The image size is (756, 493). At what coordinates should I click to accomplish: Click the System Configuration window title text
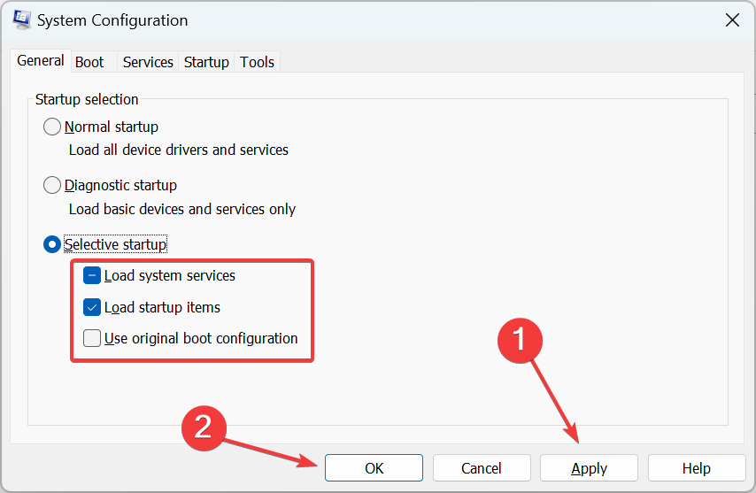(x=112, y=20)
